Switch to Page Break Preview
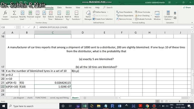Screen dimensions: 194x109 click(x=166, y=101)
